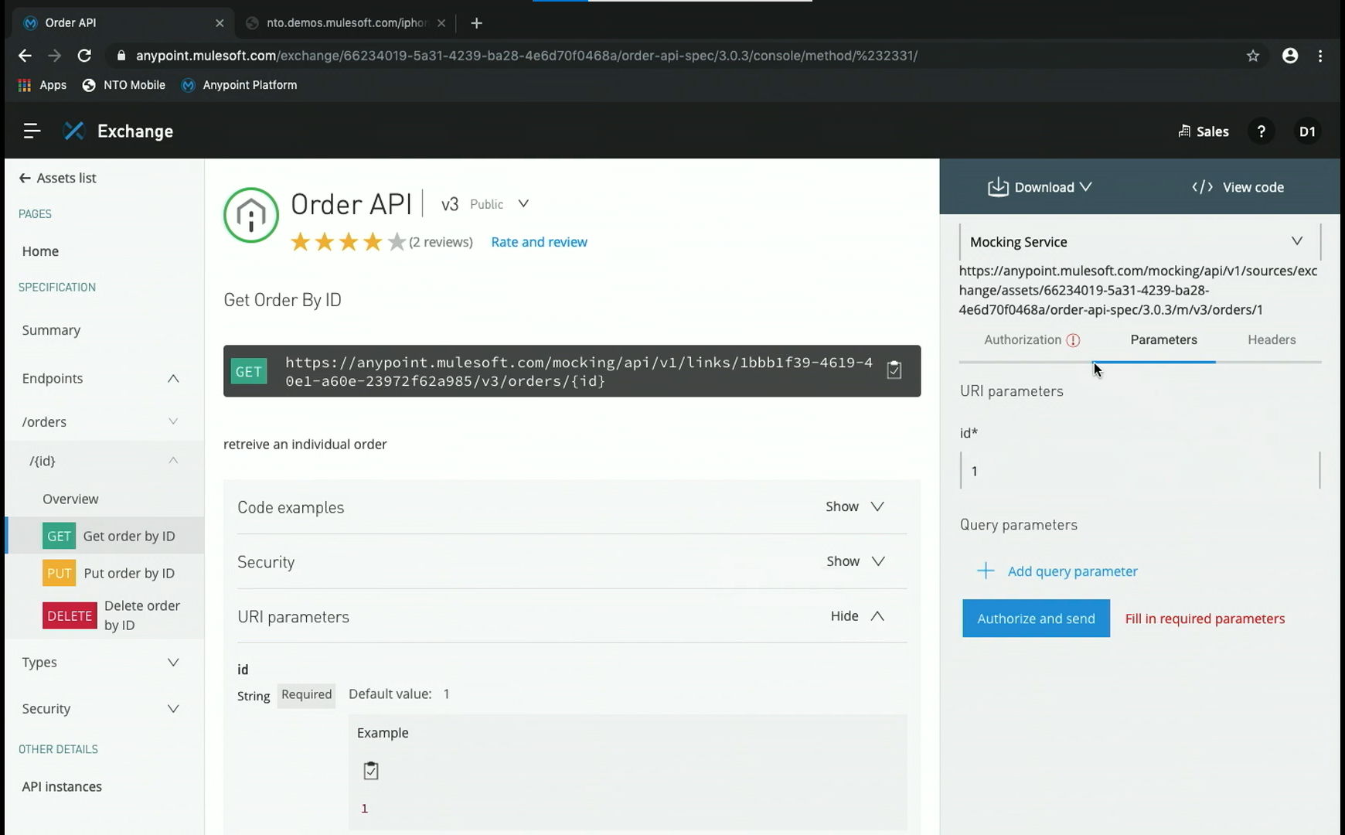Collapse the Endpoints section
This screenshot has height=835, width=1345.
(173, 379)
